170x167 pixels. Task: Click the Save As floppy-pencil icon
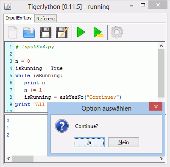tap(62, 32)
